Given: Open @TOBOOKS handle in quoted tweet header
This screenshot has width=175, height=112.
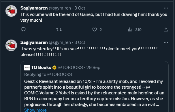Looking at the screenshot, I should click(x=71, y=68).
